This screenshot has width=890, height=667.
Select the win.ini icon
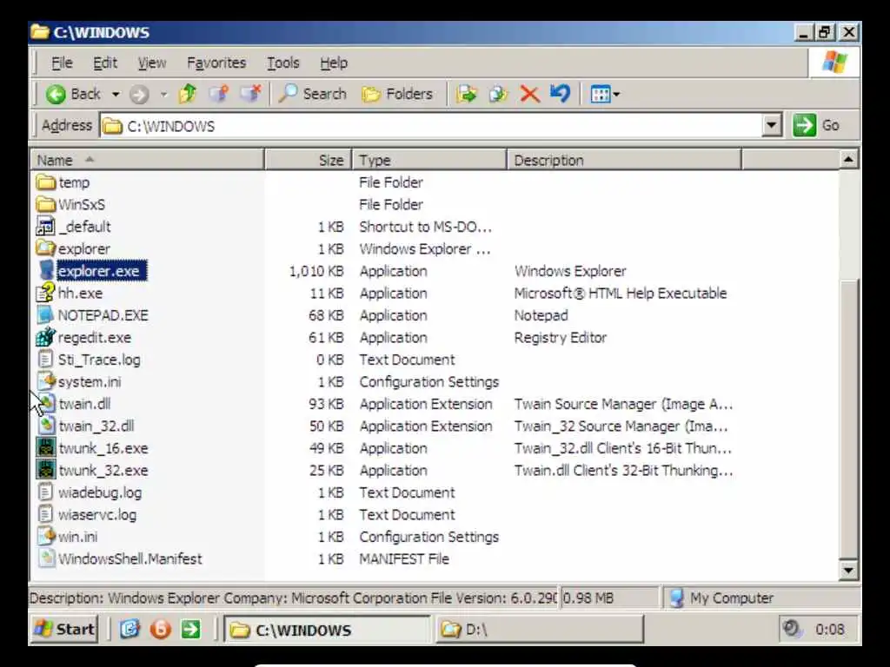click(45, 536)
